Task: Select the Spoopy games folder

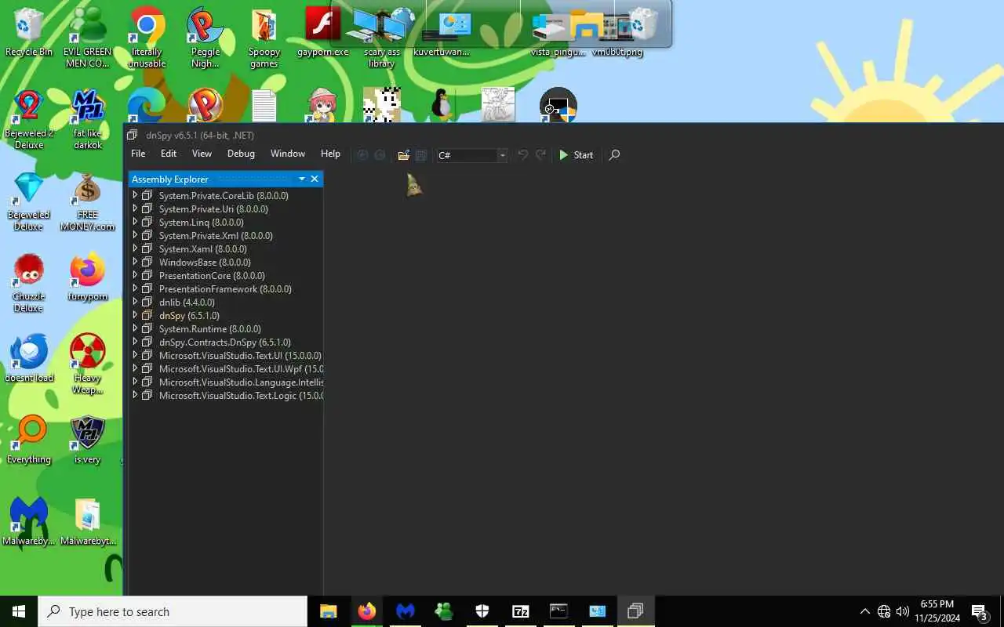Action: pyautogui.click(x=264, y=37)
